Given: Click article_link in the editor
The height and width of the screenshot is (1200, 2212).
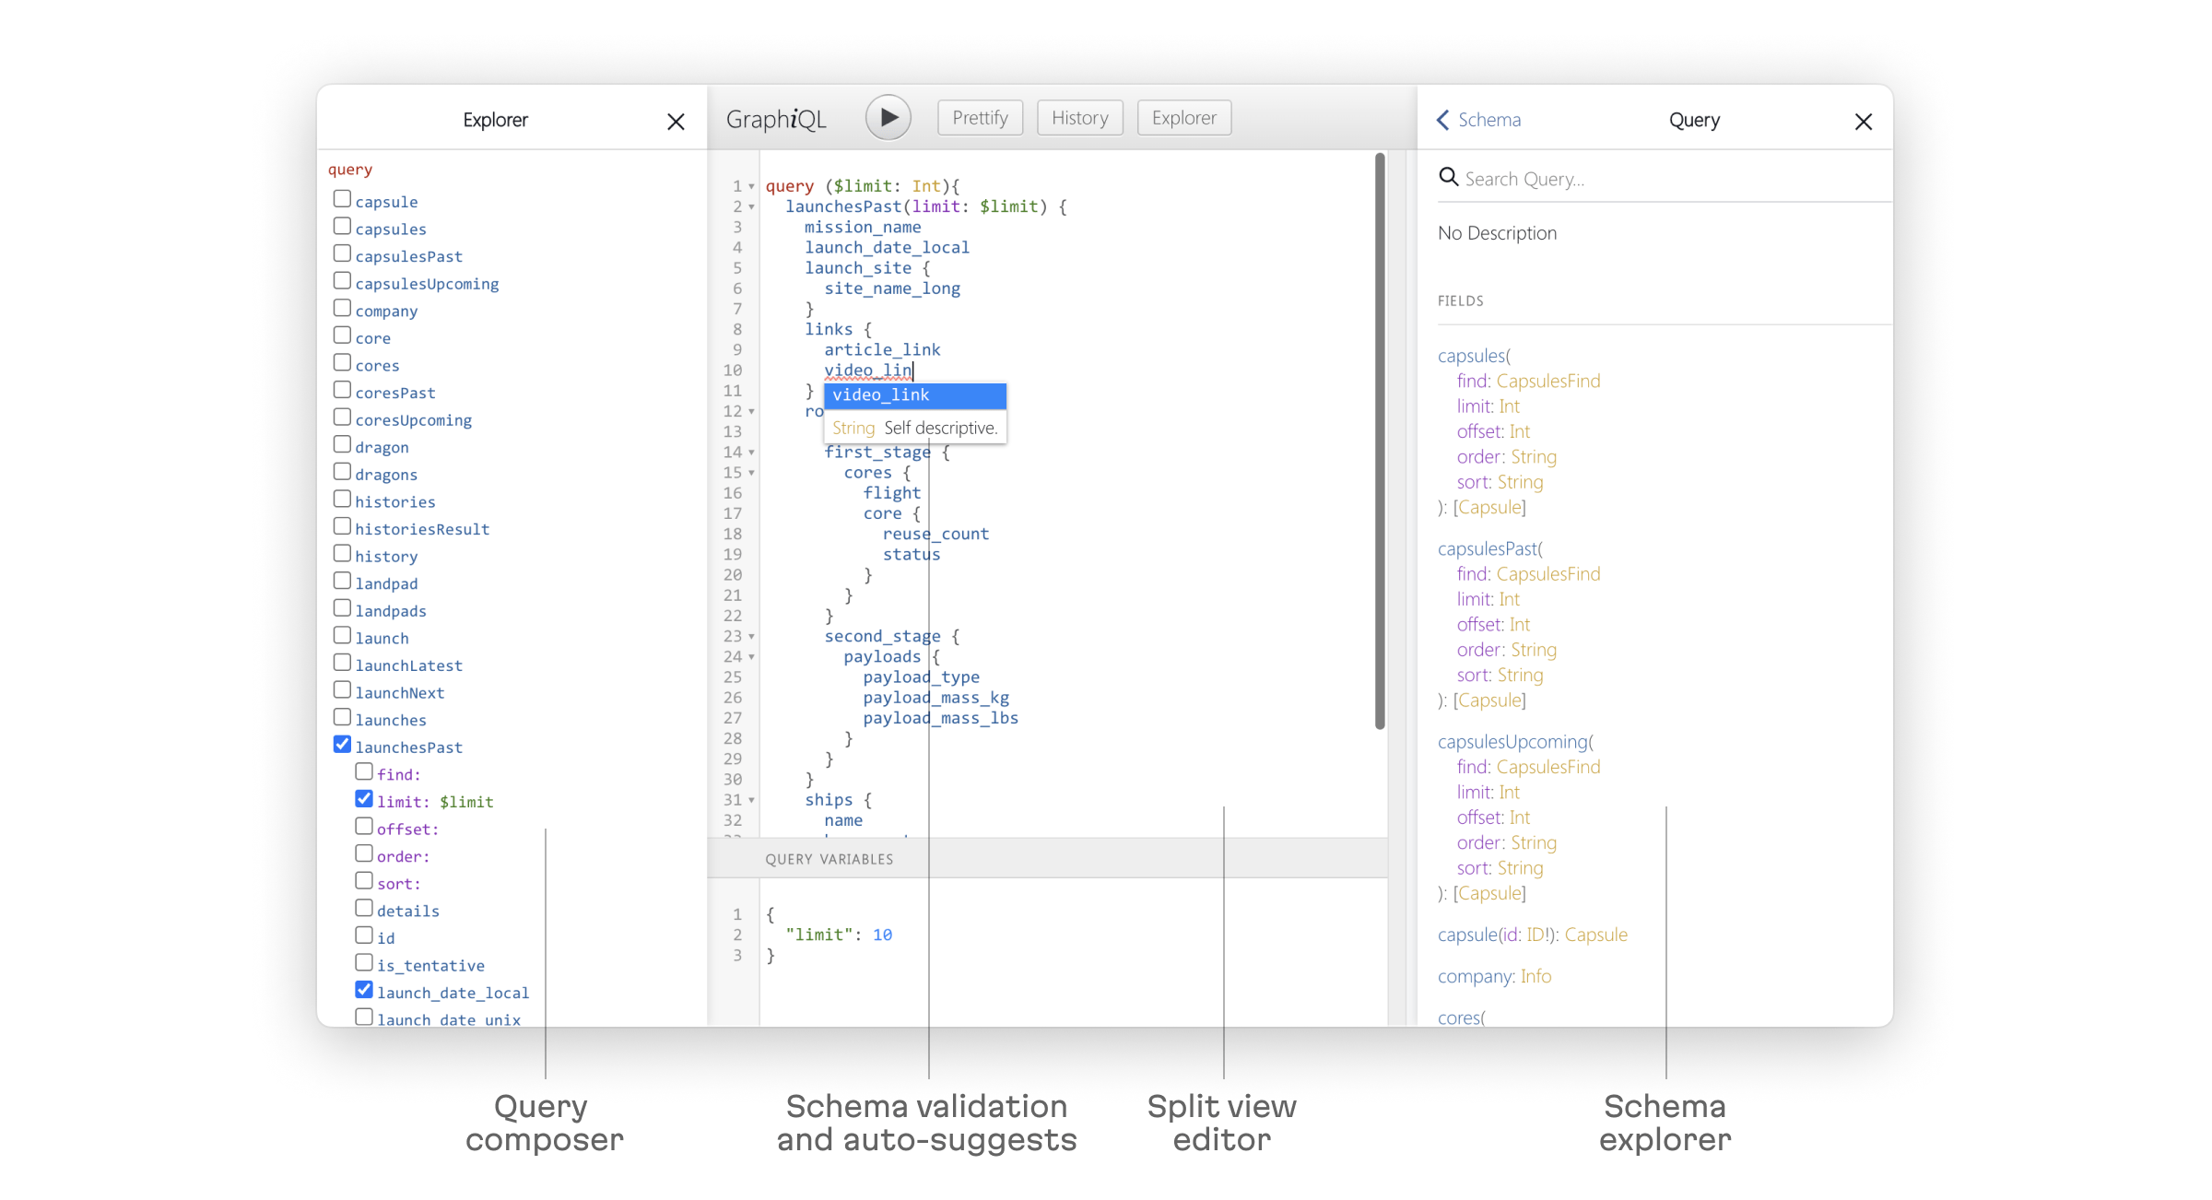Looking at the screenshot, I should [x=882, y=350].
